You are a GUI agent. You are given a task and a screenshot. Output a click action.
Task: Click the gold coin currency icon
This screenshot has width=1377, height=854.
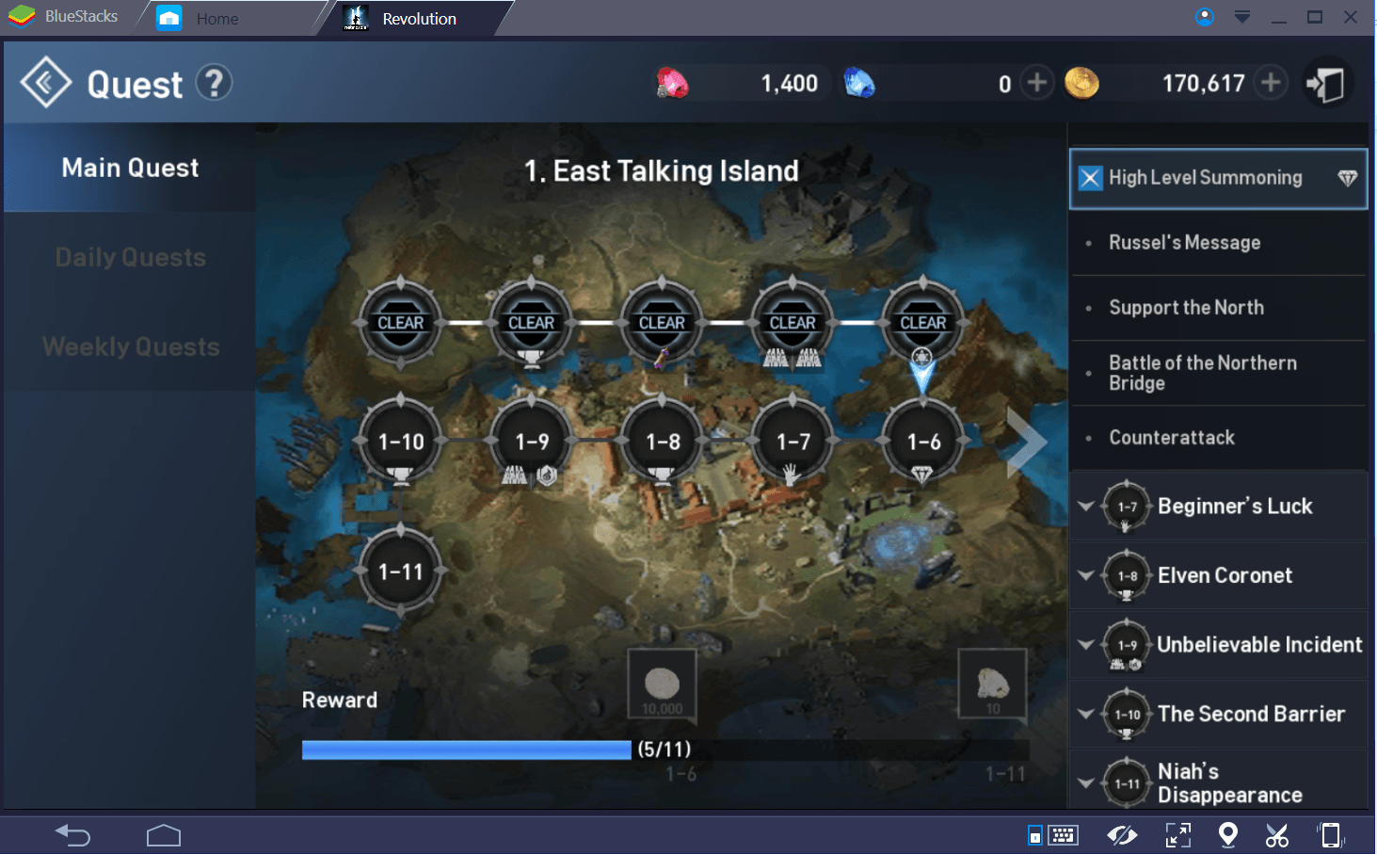click(x=1081, y=83)
